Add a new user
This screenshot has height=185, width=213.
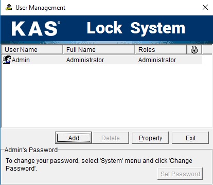tap(74, 138)
